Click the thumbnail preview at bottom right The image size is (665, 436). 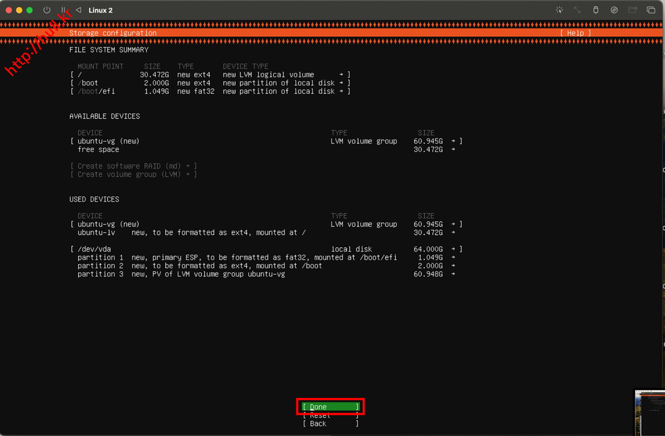coord(650,412)
